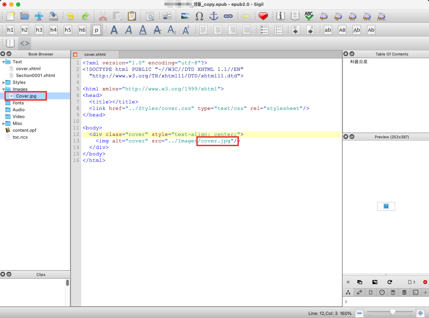Apply heading 1 style h1
The height and width of the screenshot is (318, 429).
(x=10, y=30)
